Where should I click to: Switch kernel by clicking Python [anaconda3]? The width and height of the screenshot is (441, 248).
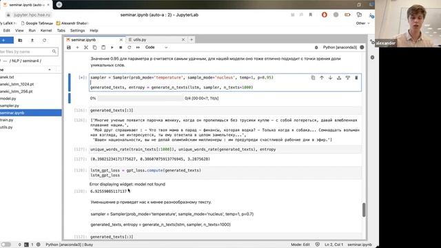pyautogui.click(x=340, y=48)
